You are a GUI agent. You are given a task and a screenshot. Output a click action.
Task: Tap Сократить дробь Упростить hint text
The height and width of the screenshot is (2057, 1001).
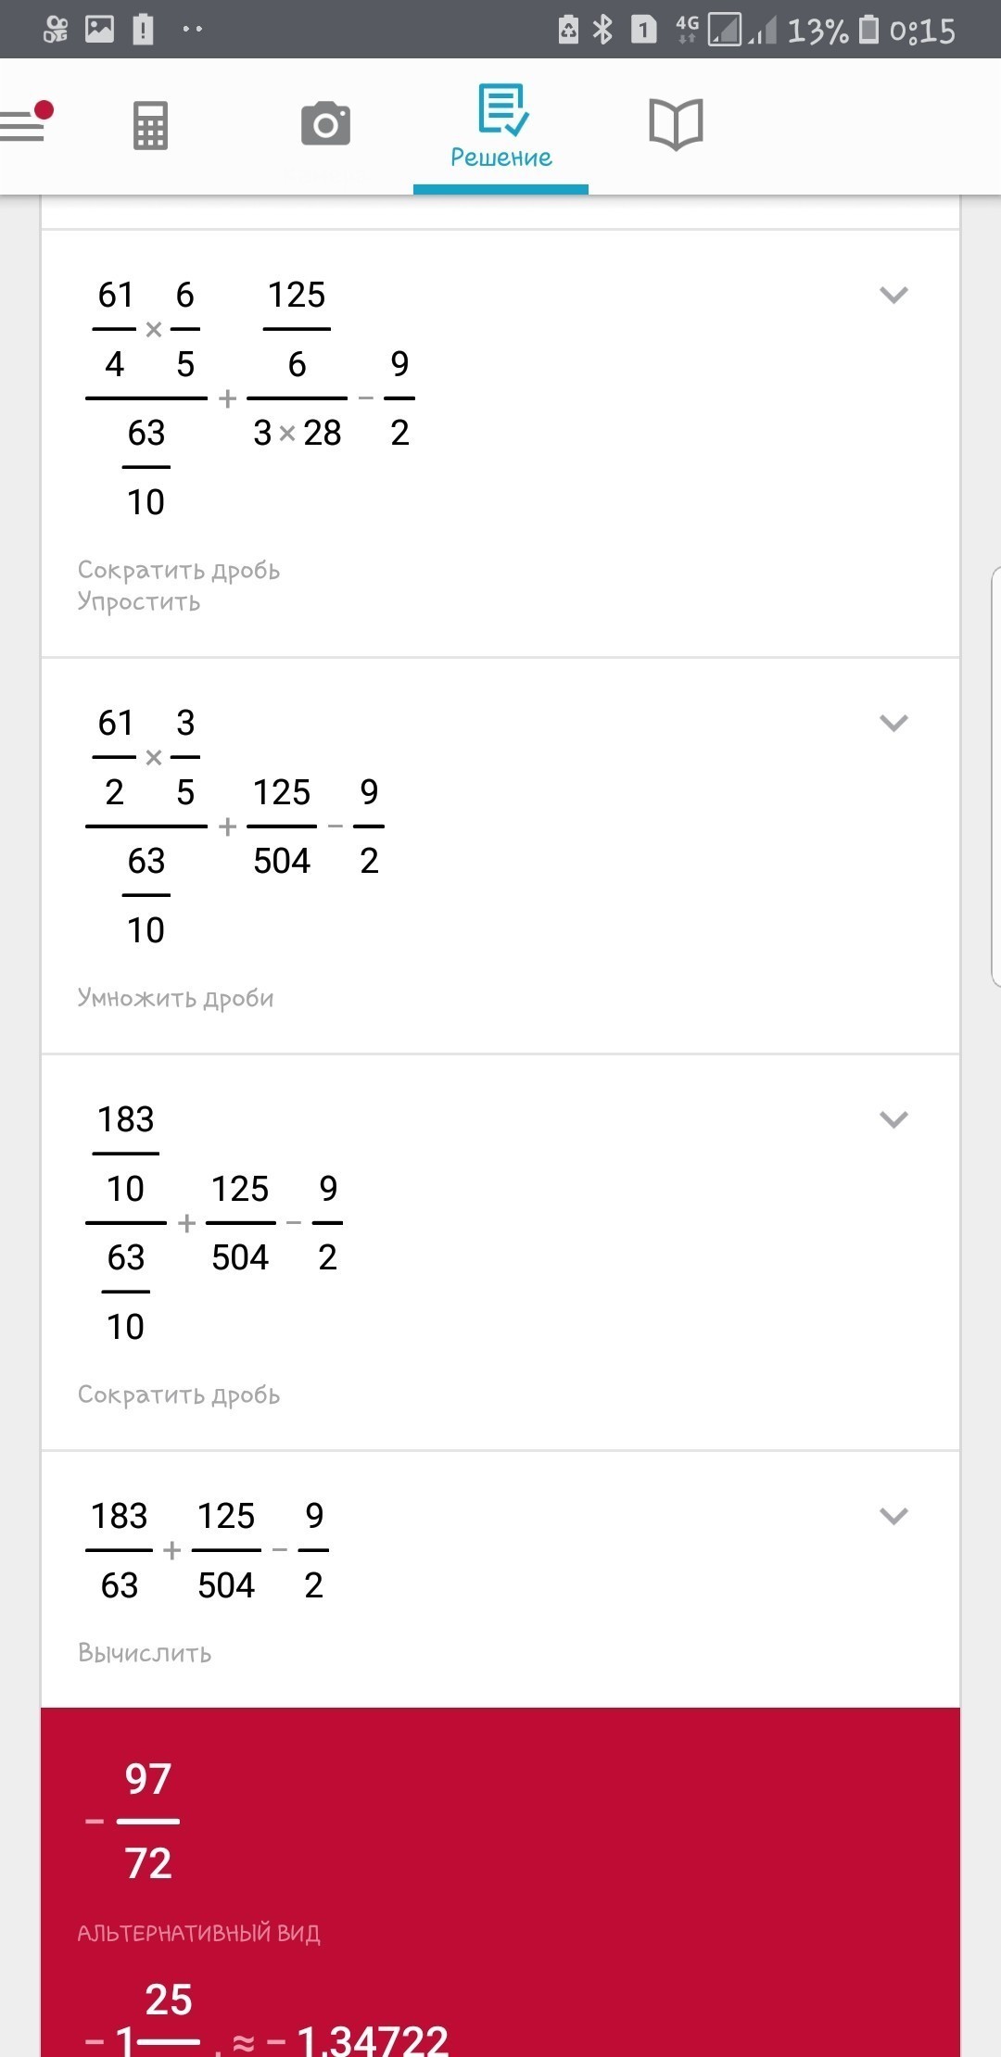tap(178, 586)
